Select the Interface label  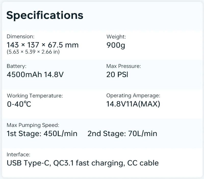(18, 155)
